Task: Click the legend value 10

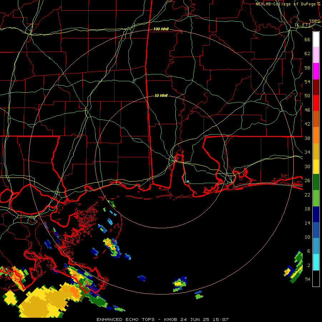Action: (307, 237)
